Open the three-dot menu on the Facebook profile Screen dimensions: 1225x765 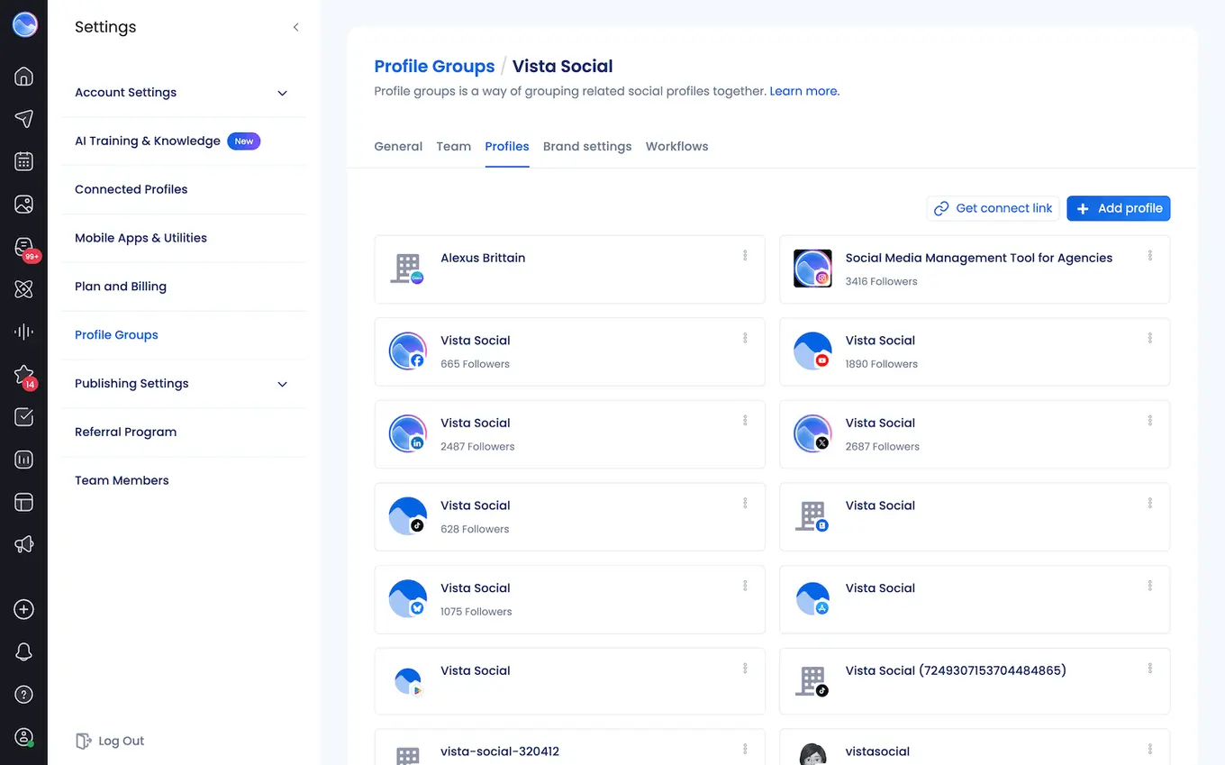tap(745, 337)
